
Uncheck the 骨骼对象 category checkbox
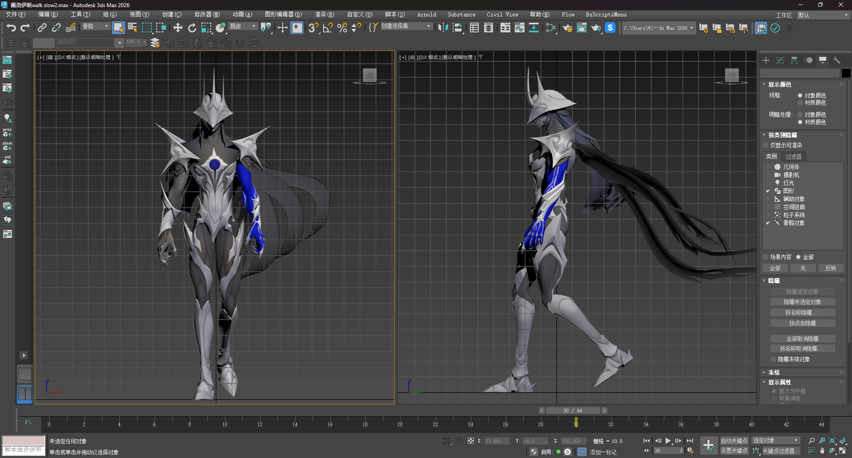768,223
